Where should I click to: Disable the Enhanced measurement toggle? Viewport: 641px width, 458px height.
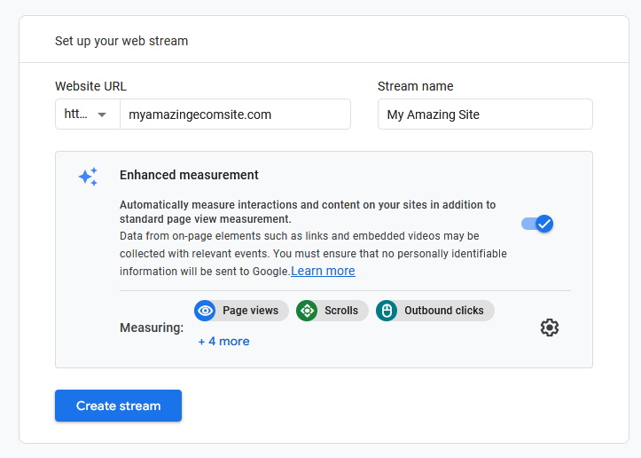[x=537, y=224]
